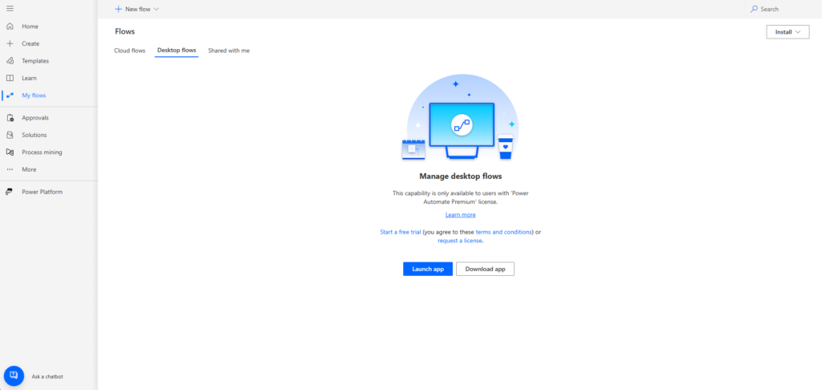Image resolution: width=822 pixels, height=390 pixels.
Task: Switch to the Cloud flows tab
Action: point(129,51)
